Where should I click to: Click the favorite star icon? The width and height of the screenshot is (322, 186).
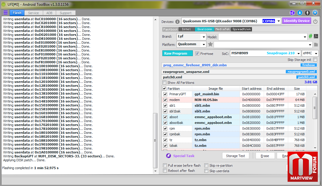pos(210,44)
